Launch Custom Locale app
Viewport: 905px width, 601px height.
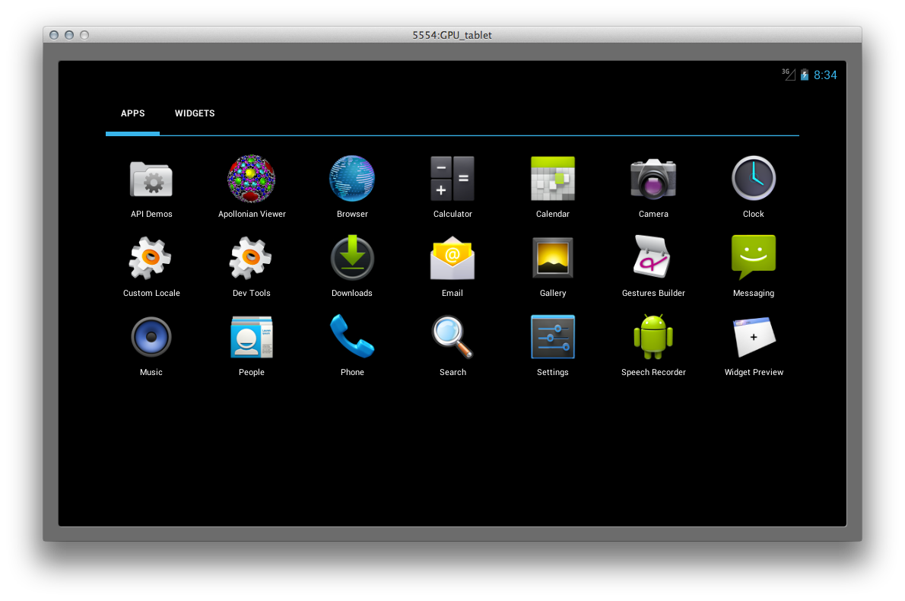pyautogui.click(x=151, y=259)
